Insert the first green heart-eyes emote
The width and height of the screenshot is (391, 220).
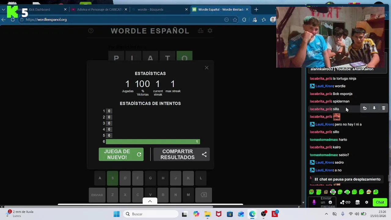311,192
